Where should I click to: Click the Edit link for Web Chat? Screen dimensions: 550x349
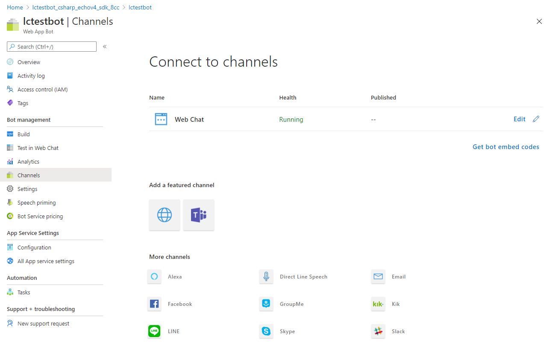coord(519,119)
